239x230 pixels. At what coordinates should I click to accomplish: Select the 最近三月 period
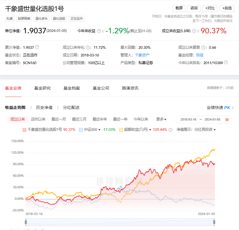[79, 119]
